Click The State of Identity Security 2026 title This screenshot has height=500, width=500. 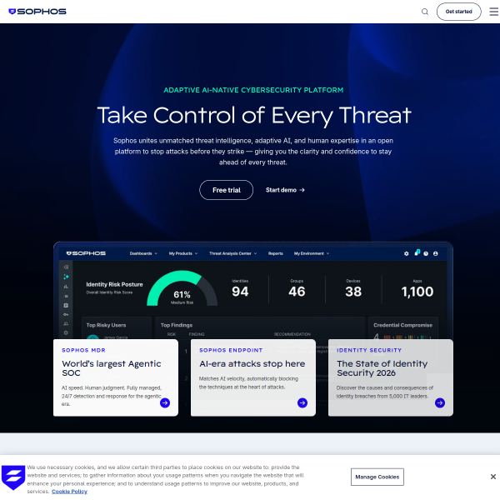tap(382, 368)
